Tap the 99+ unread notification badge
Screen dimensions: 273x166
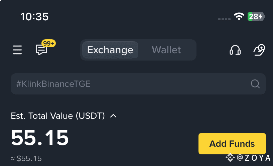pyautogui.click(x=49, y=43)
